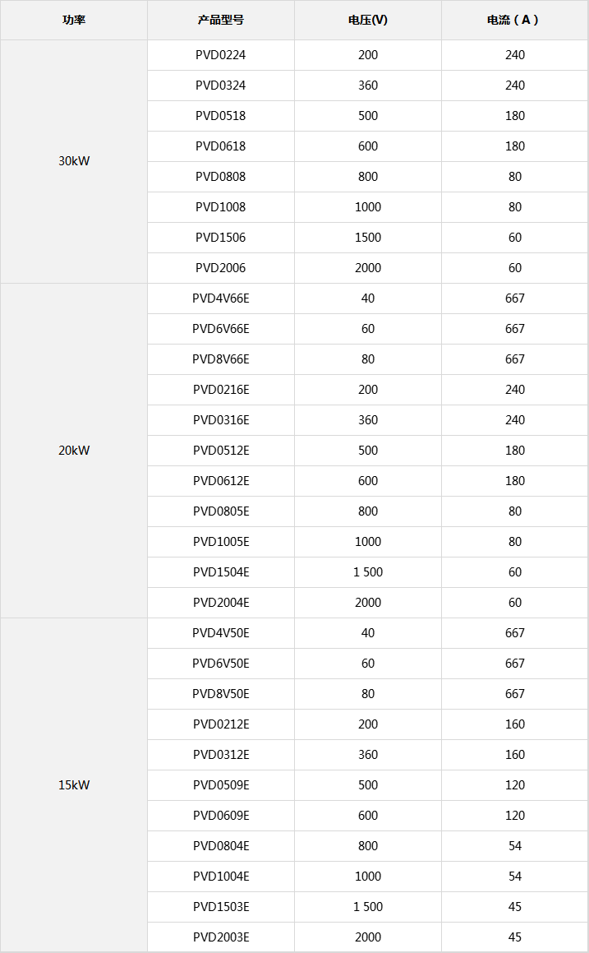Click model PVD0518 cell
Image resolution: width=589 pixels, height=953 pixels.
point(220,116)
